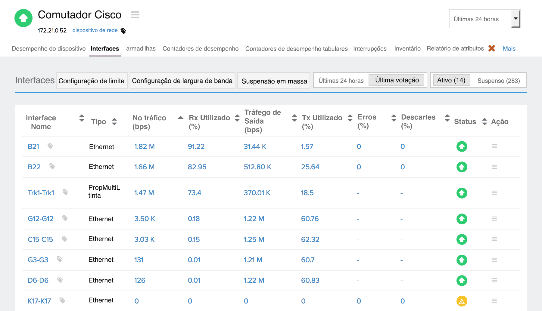Viewport: 542px width, 311px height.
Task: Click the Configuração de limite button
Action: pyautogui.click(x=92, y=81)
